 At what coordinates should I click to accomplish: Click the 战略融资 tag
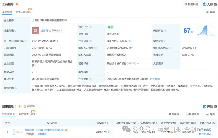[42, 134]
